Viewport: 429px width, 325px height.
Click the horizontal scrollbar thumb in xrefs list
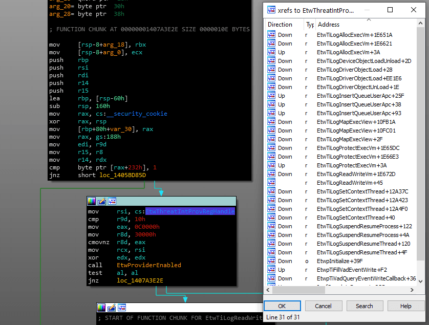click(x=299, y=290)
